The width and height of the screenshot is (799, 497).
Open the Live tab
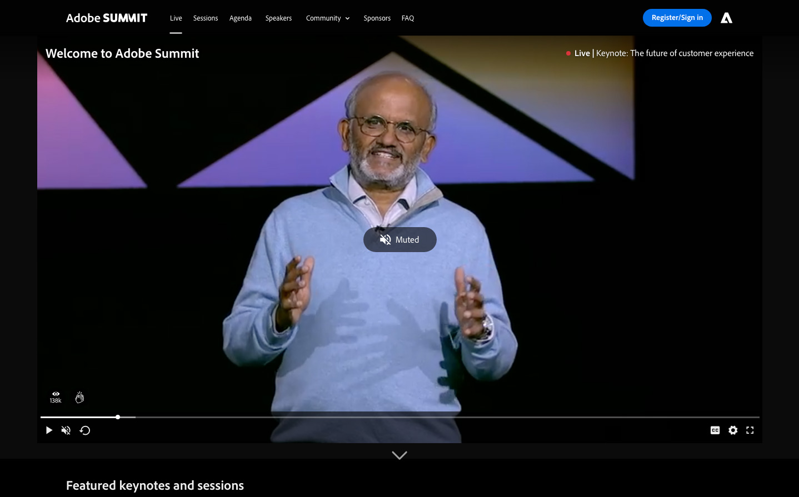click(176, 18)
